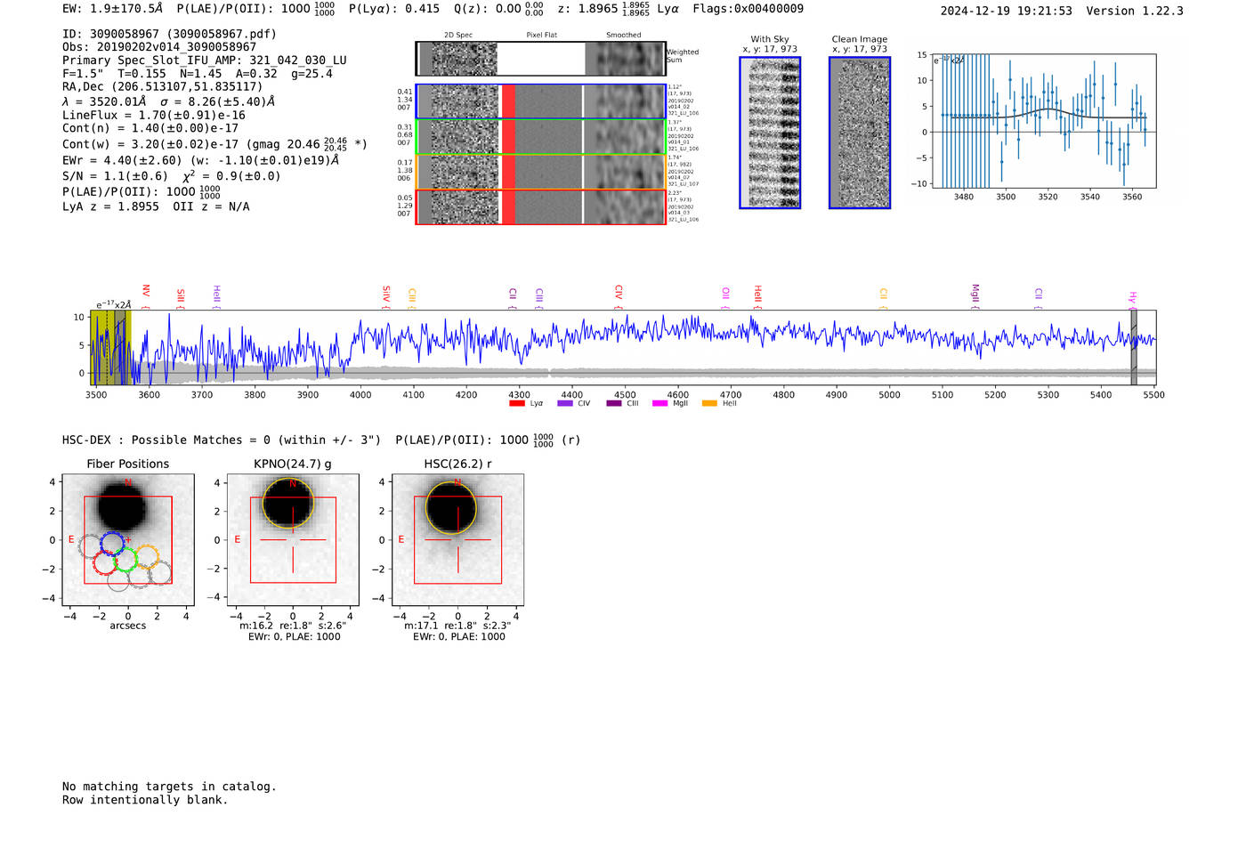
Task: Select the Hγ line marker
Action: coord(1133,298)
